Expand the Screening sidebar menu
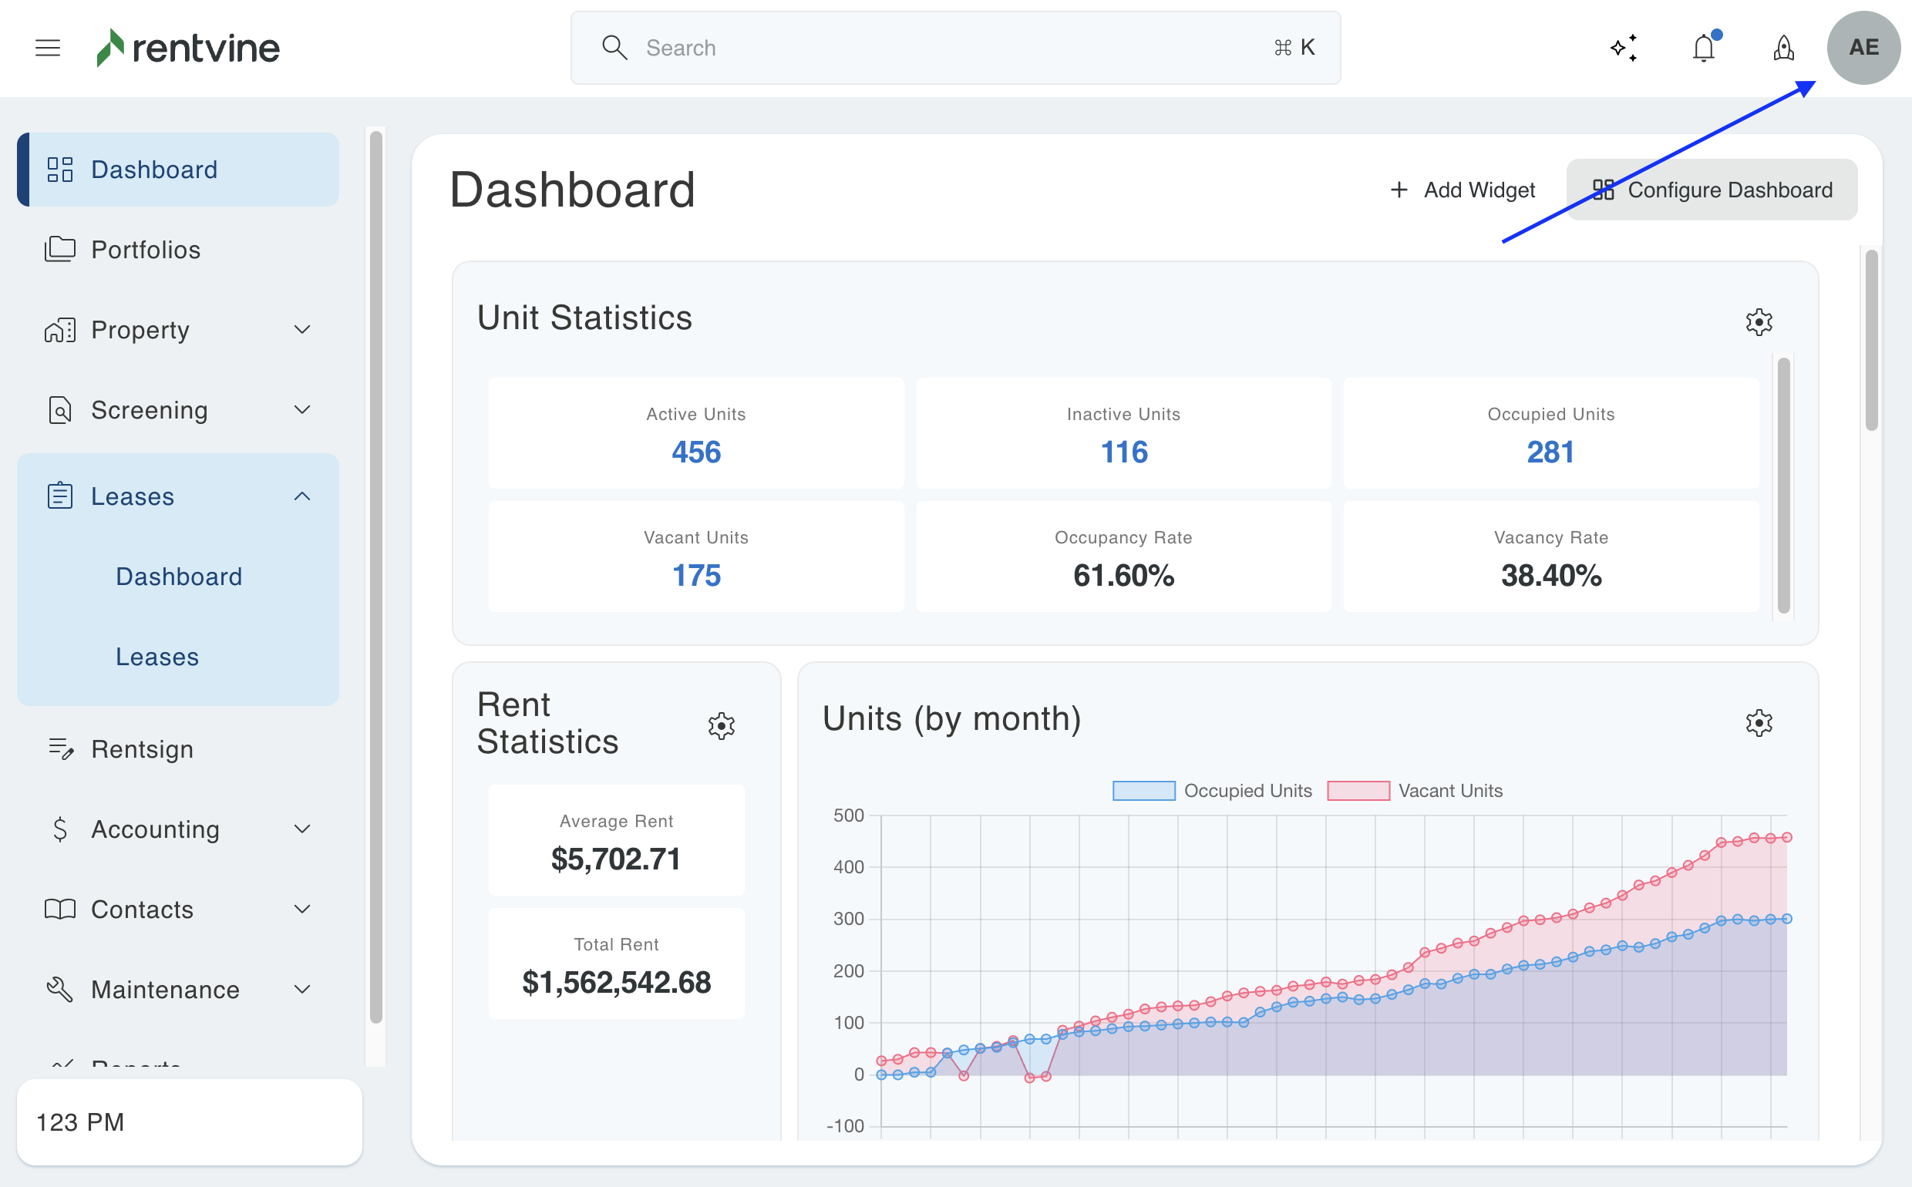The width and height of the screenshot is (1912, 1187). [178, 410]
